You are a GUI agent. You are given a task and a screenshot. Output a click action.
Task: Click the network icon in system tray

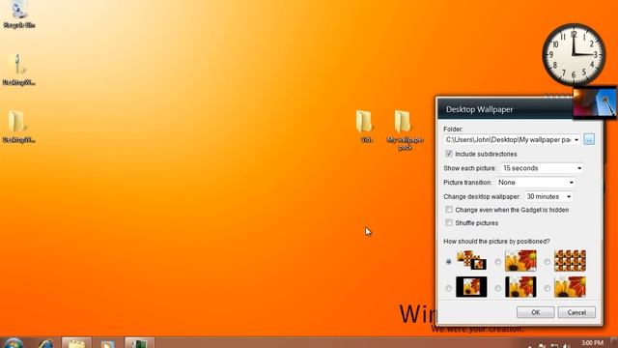[x=554, y=346]
